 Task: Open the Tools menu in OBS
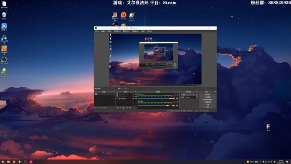click(x=143, y=31)
